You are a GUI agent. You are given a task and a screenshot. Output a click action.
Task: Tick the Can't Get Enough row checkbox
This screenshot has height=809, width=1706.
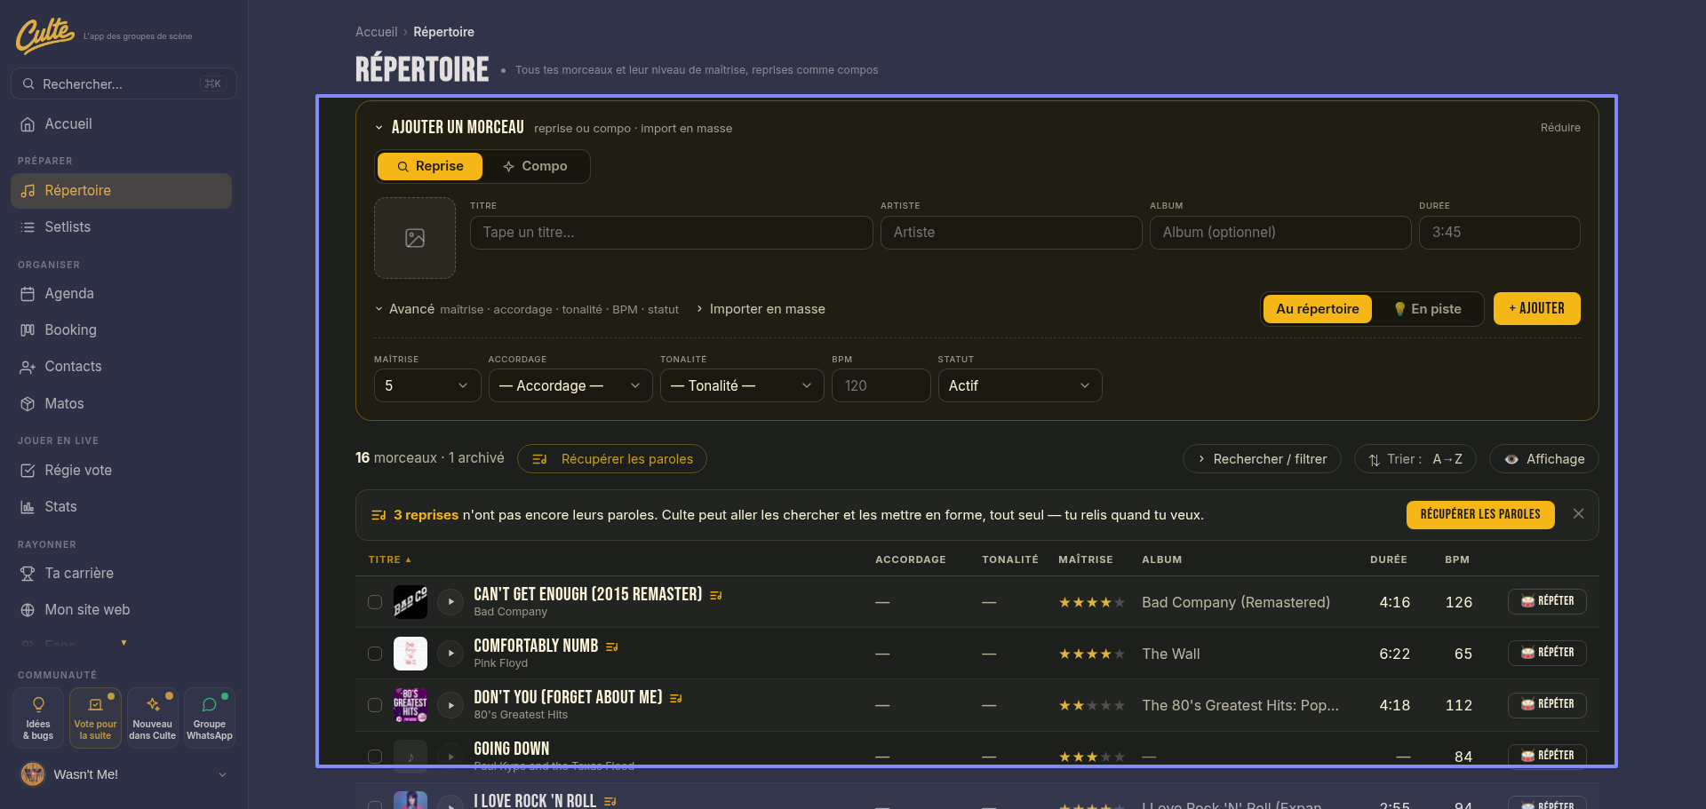point(375,602)
